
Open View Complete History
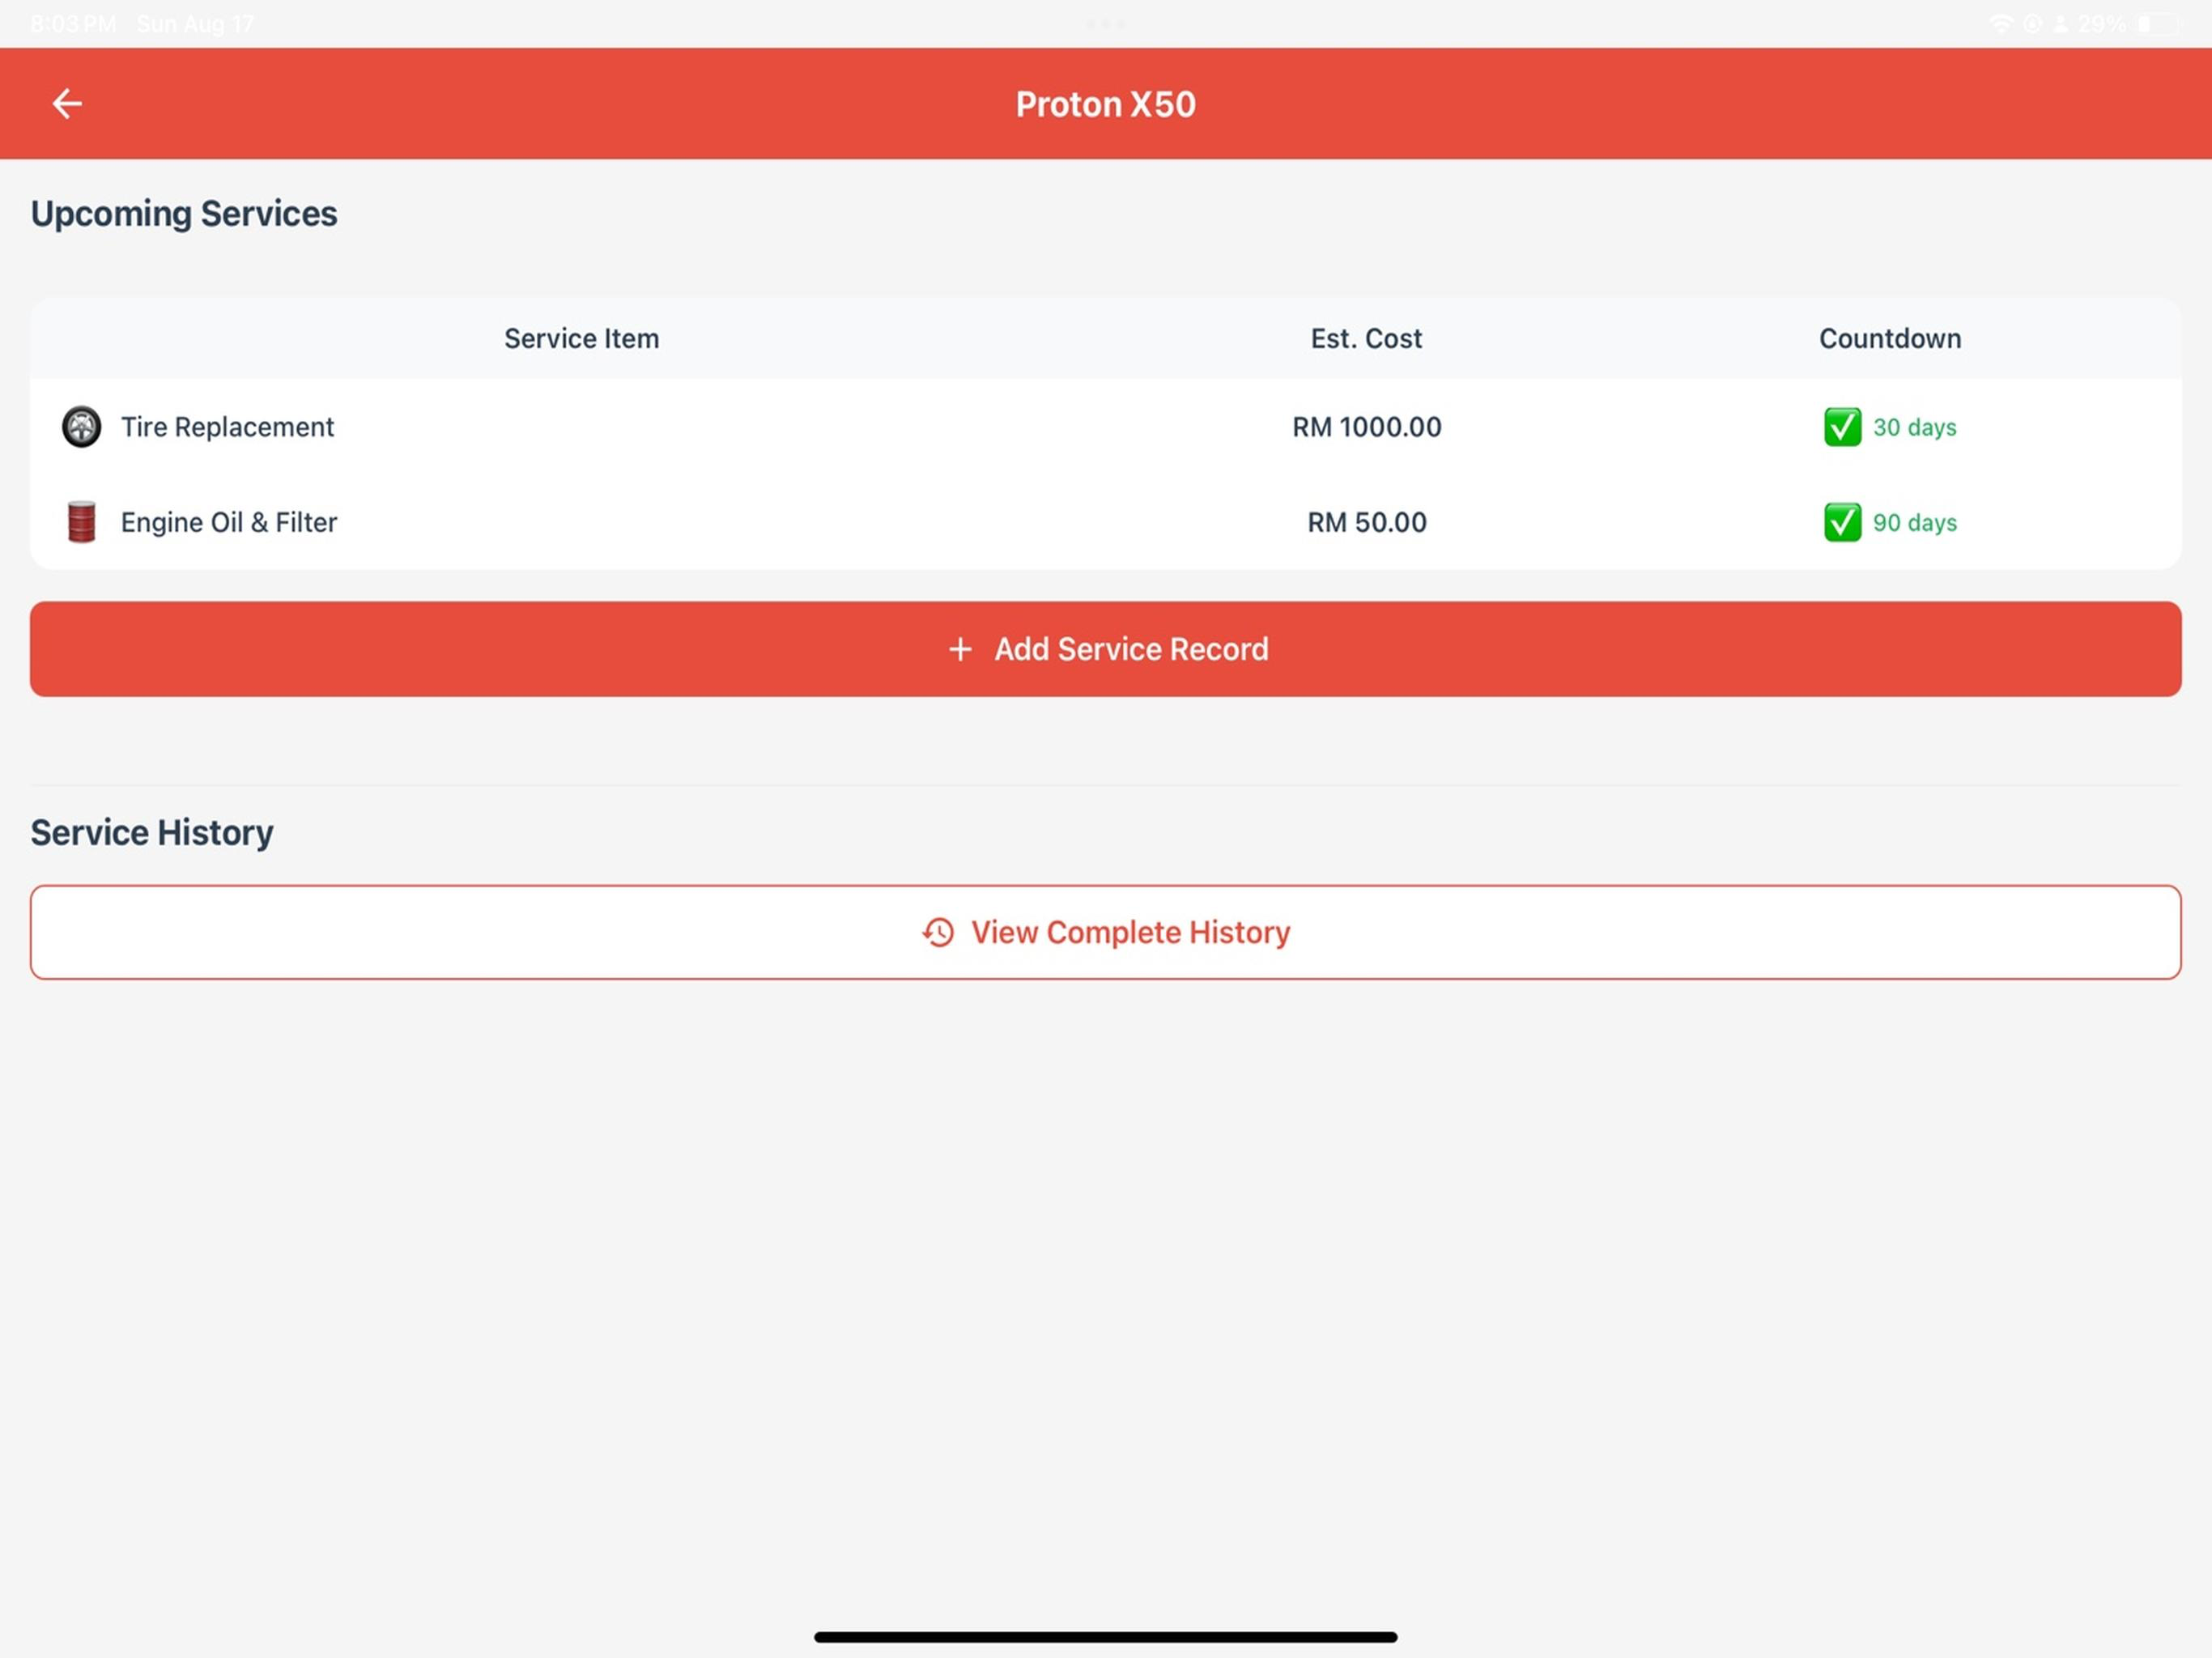(x=1106, y=932)
